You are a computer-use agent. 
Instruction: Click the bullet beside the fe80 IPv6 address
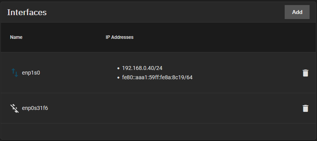pyautogui.click(x=118, y=77)
